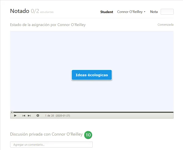This screenshot has width=183, height=150.
Task: Click the Agregar un comentario field
Action: point(51,145)
